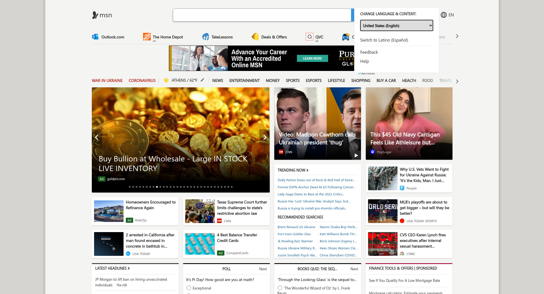Select the 'Exceptional' poll radio button
Viewport: 544px width, 294px height.
[x=189, y=288]
